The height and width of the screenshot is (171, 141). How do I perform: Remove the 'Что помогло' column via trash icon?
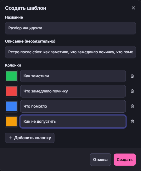(132, 106)
